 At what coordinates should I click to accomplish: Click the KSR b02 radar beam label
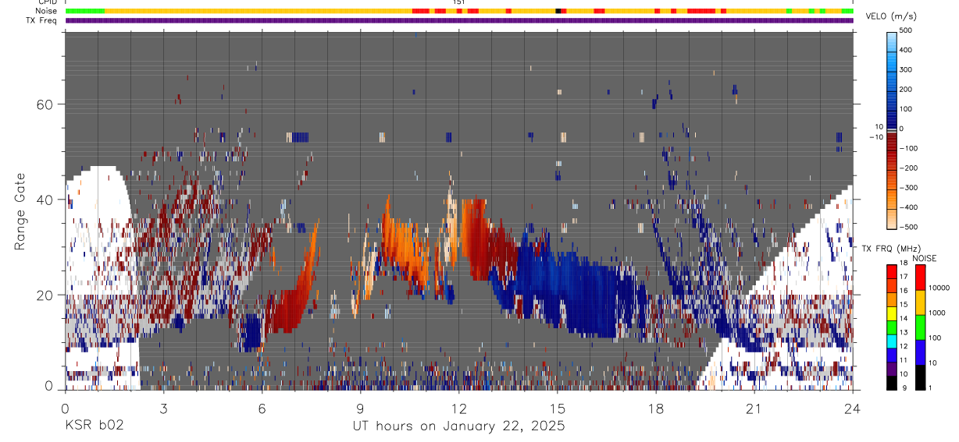point(93,426)
